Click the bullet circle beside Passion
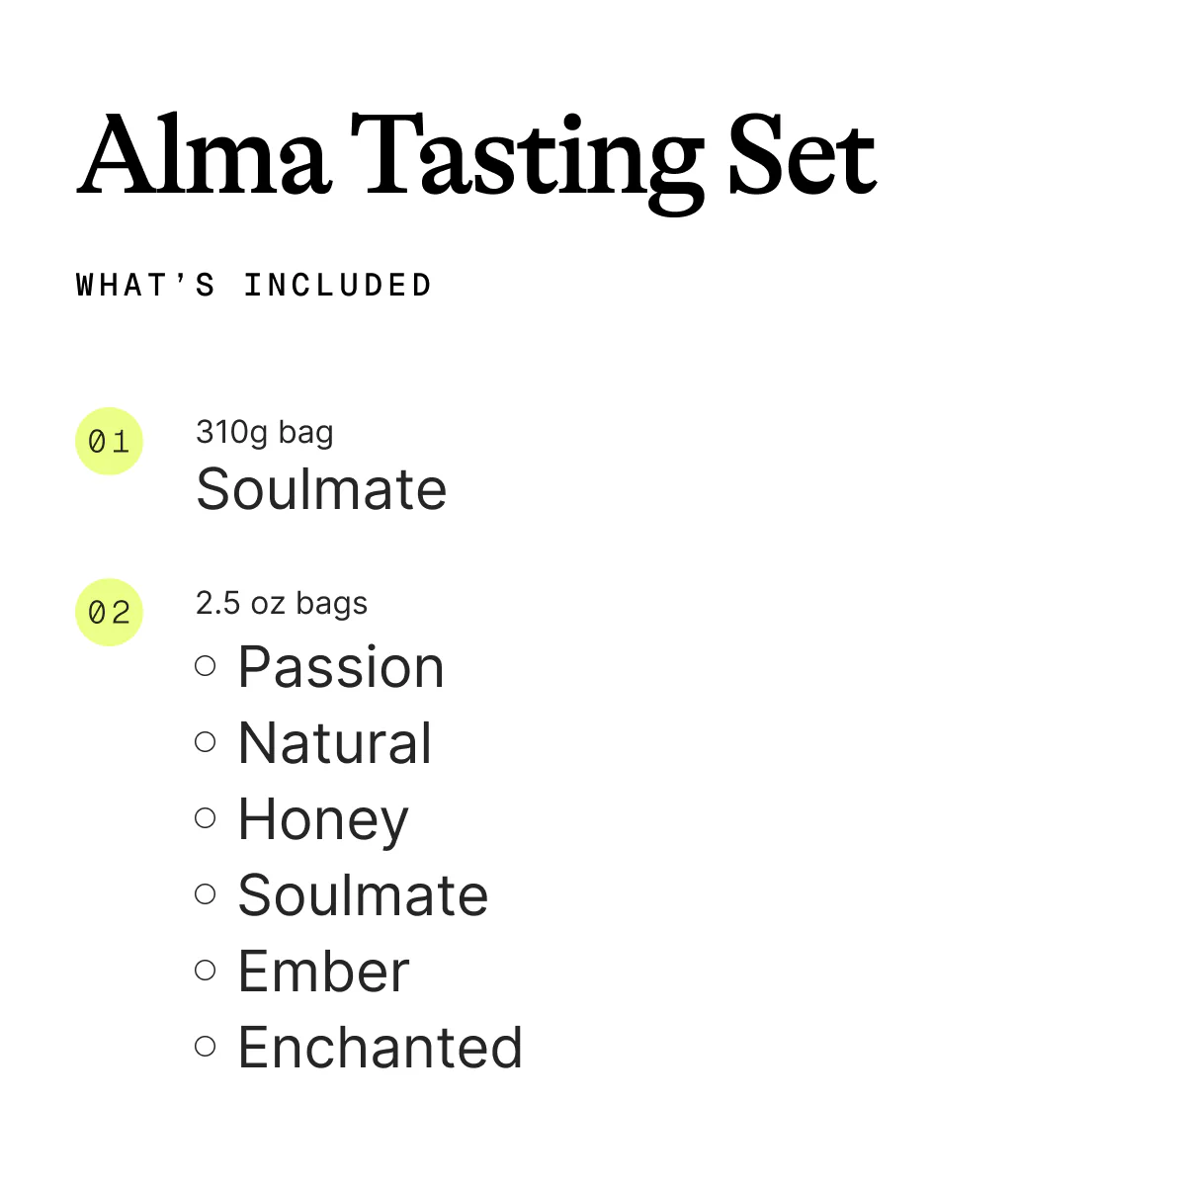The image size is (1186, 1186). pos(206,666)
